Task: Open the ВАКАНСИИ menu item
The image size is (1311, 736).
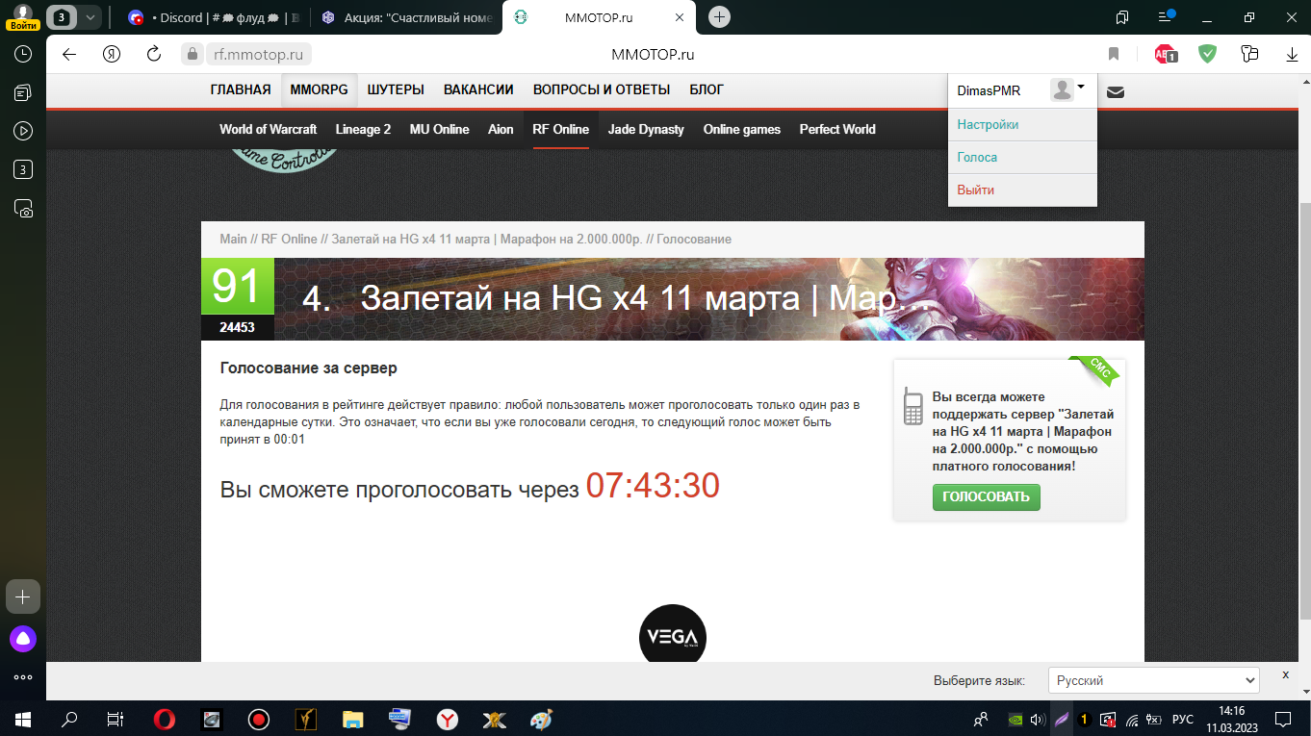Action: pyautogui.click(x=478, y=89)
